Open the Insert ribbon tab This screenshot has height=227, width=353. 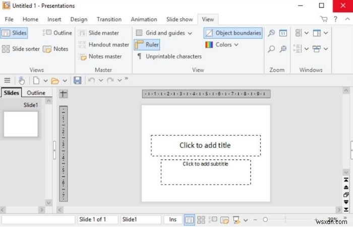pyautogui.click(x=54, y=19)
